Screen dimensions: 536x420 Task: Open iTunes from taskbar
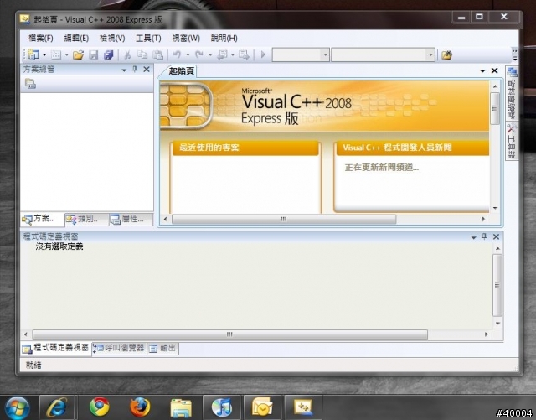221,407
